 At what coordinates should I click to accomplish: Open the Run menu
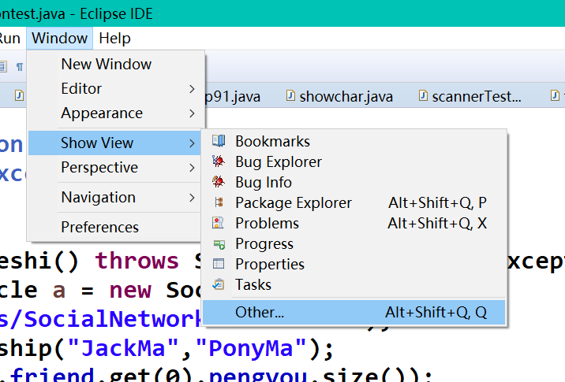pyautogui.click(x=10, y=38)
